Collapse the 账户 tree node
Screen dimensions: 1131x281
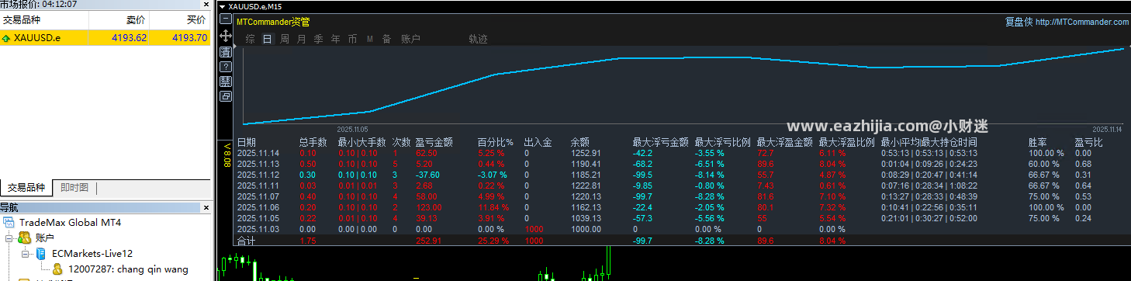coord(9,238)
